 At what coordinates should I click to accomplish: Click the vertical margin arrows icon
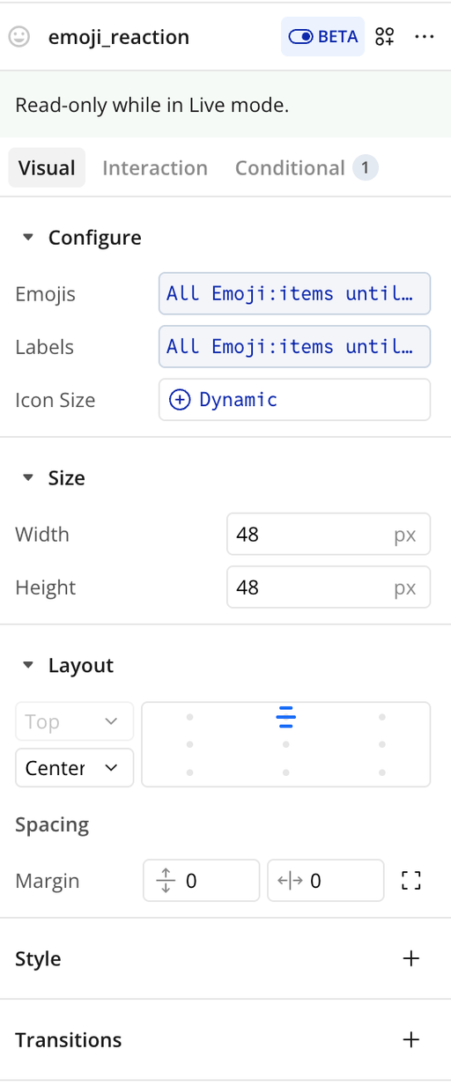(166, 881)
